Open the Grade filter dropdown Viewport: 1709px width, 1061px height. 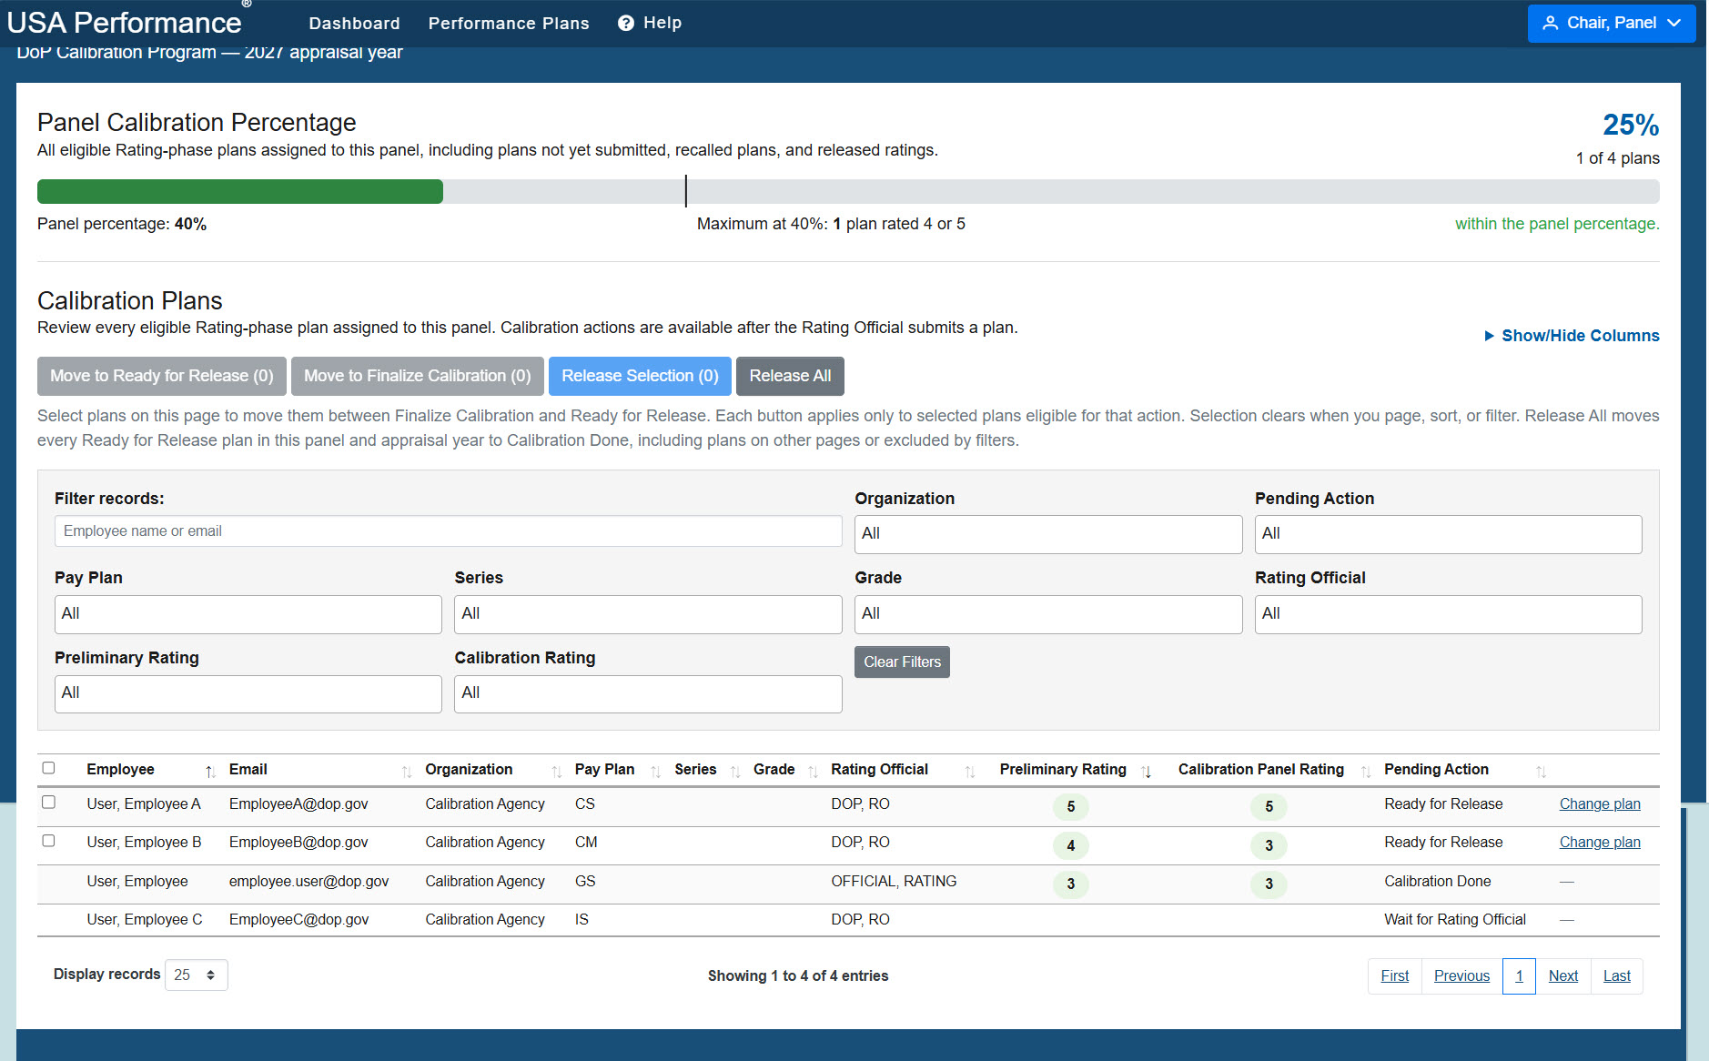point(1048,614)
